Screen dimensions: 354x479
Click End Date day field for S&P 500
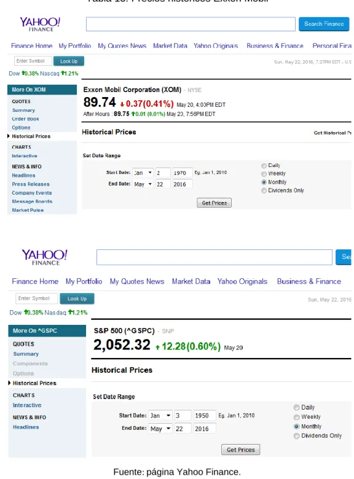pyautogui.click(x=183, y=429)
